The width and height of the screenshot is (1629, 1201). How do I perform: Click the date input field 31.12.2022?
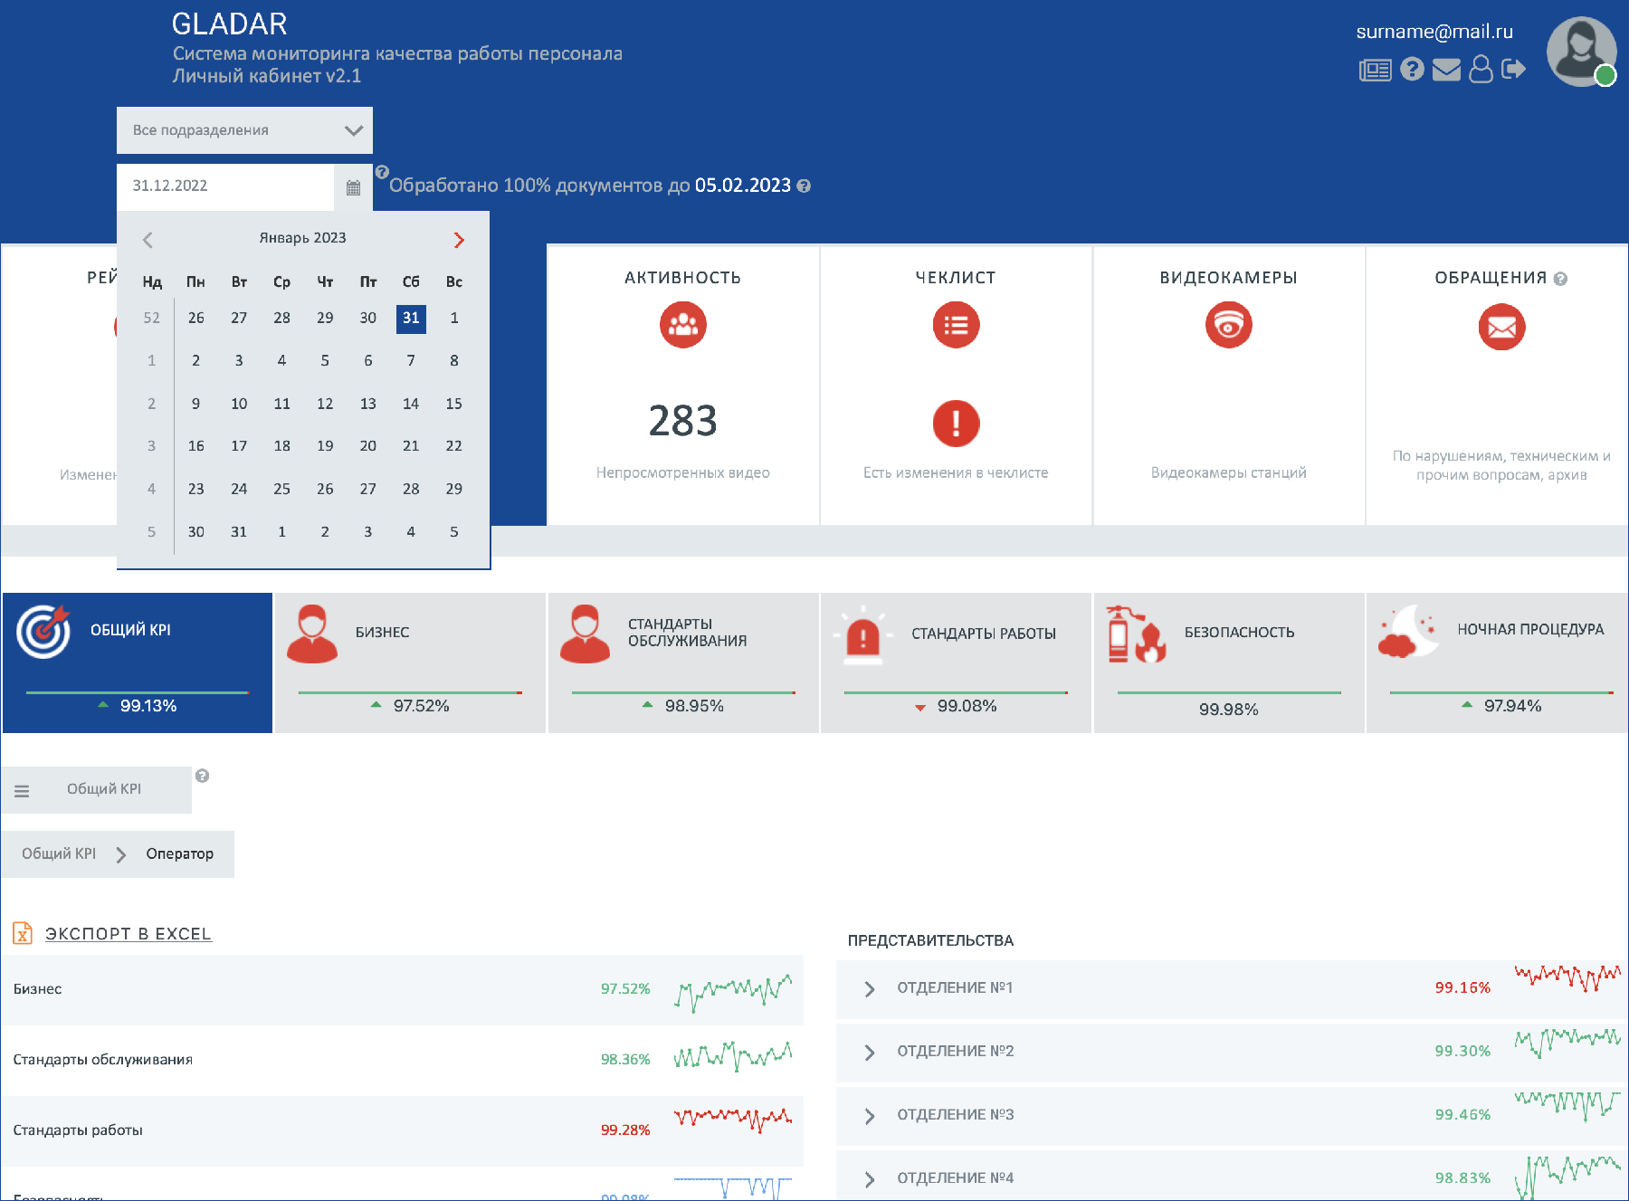pyautogui.click(x=225, y=186)
